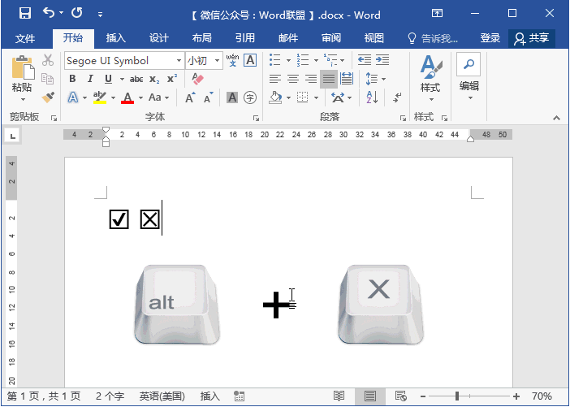Increase paragraph indent
The width and height of the screenshot is (570, 407).
(x=382, y=60)
